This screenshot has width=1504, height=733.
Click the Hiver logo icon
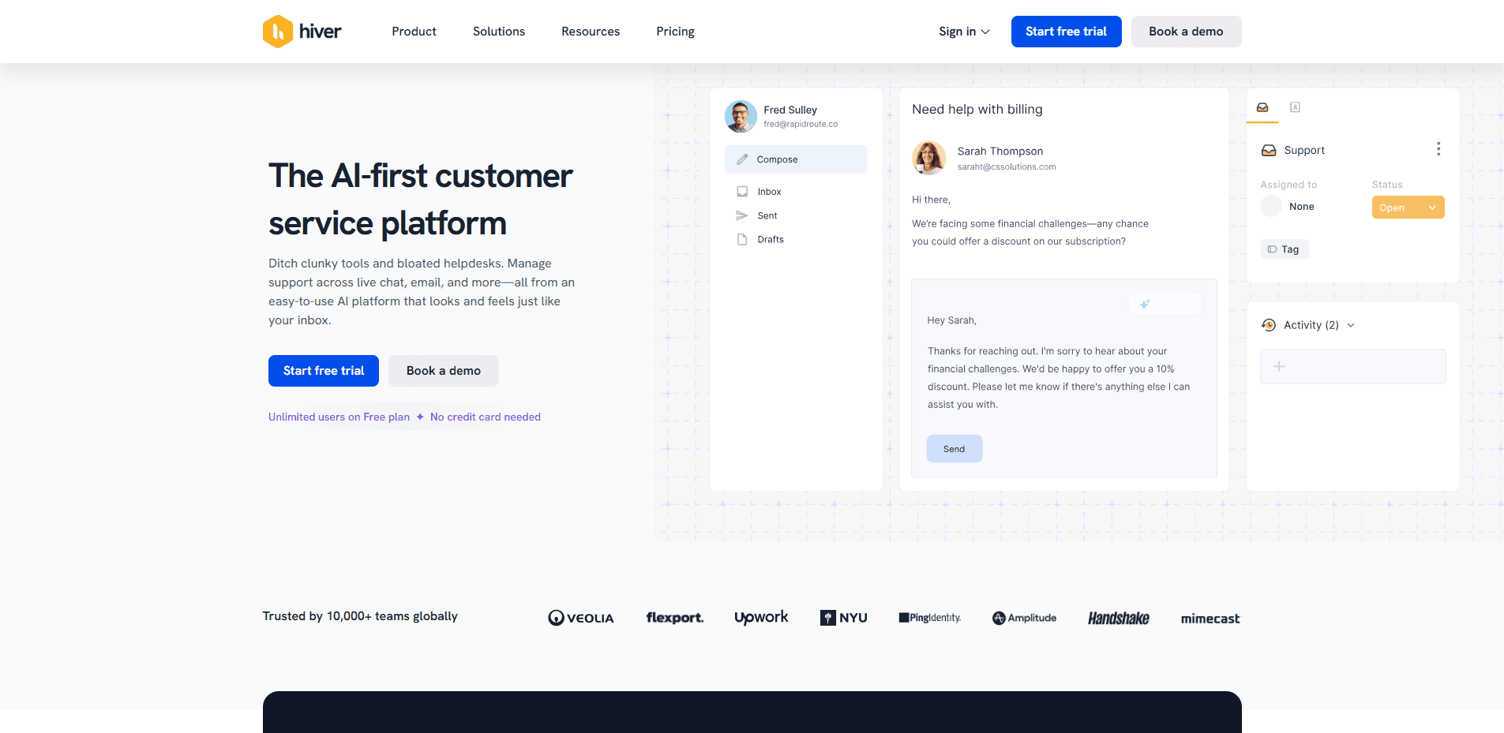tap(278, 32)
